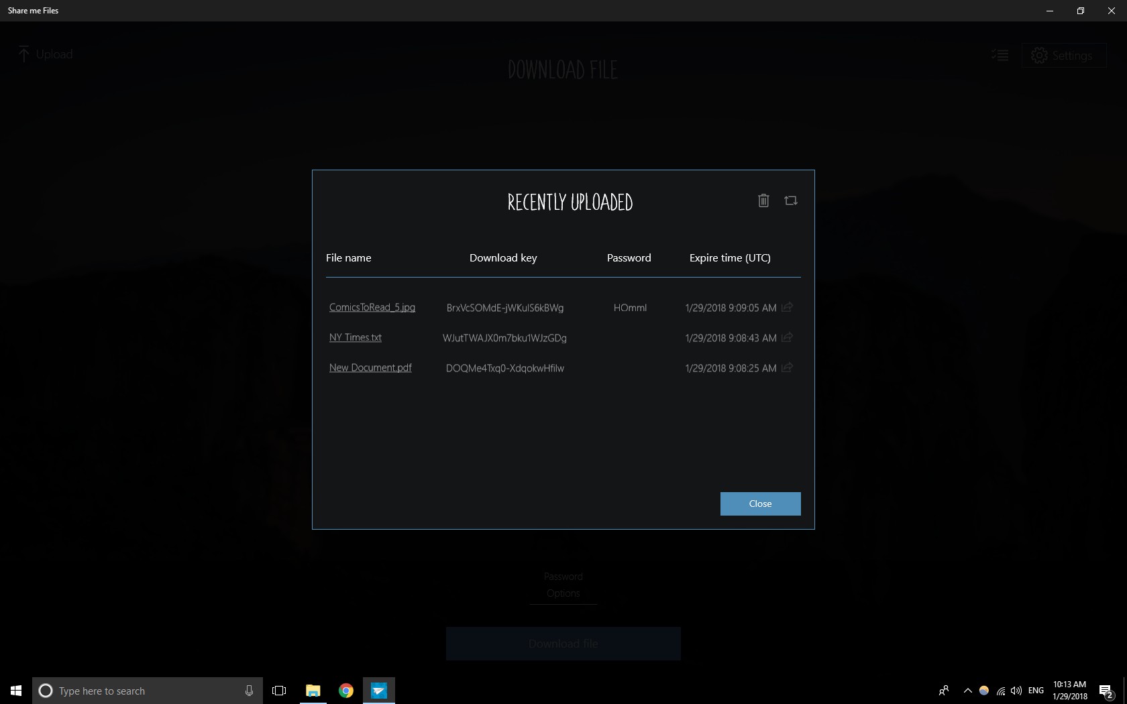Open the Windows Start menu
The width and height of the screenshot is (1127, 704).
pyautogui.click(x=16, y=691)
